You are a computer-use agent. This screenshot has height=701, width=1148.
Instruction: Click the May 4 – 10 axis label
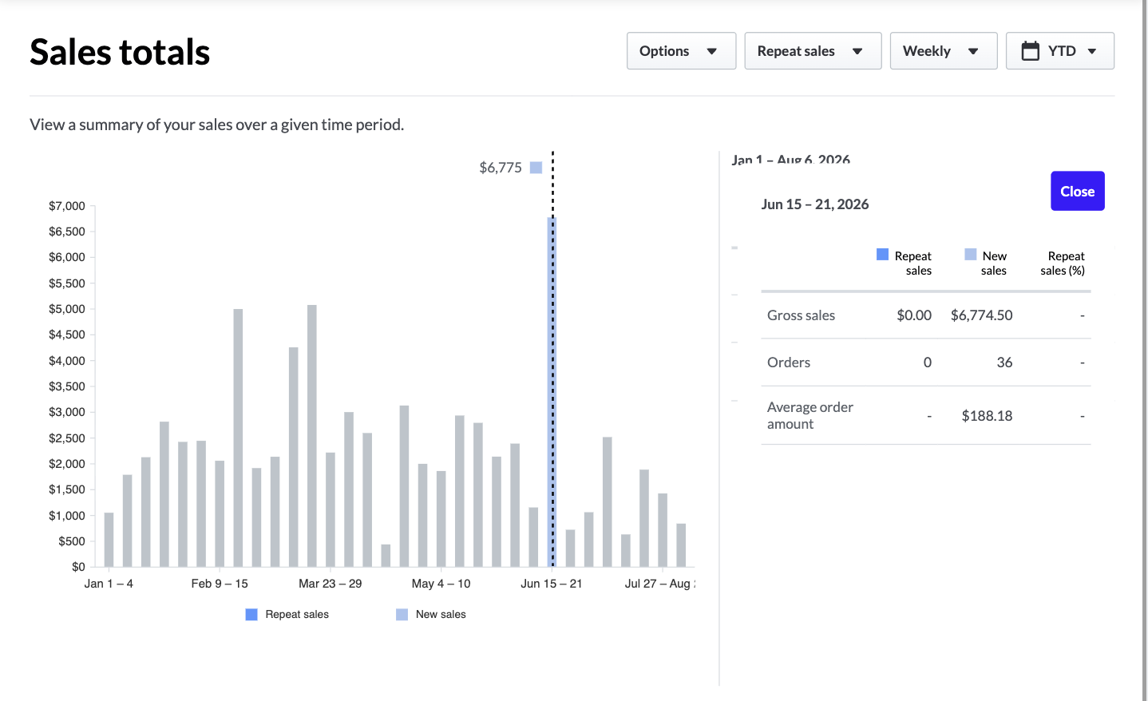(441, 584)
